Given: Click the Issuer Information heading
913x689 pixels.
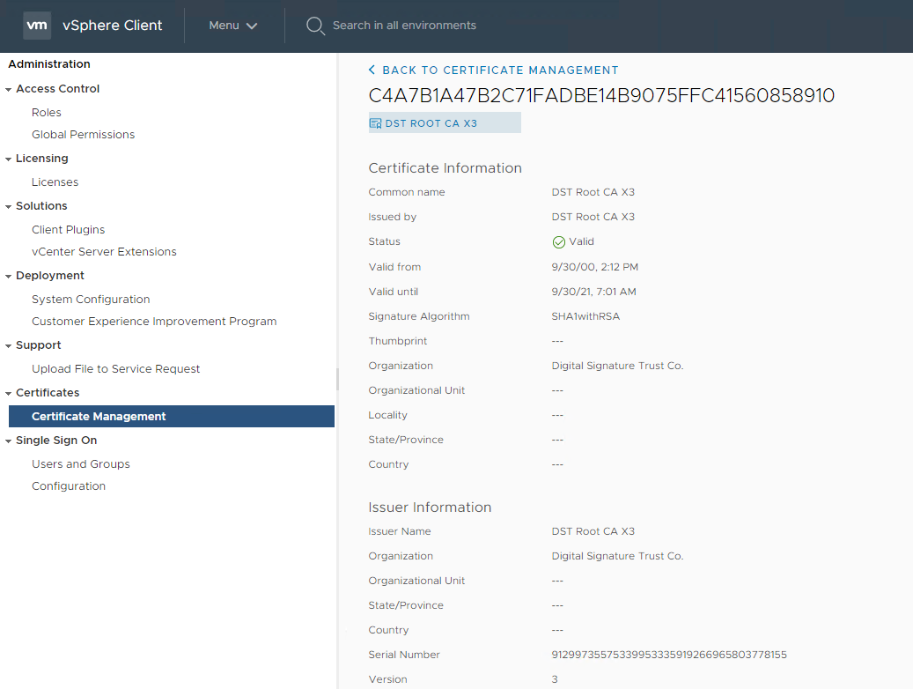Looking at the screenshot, I should click(430, 507).
